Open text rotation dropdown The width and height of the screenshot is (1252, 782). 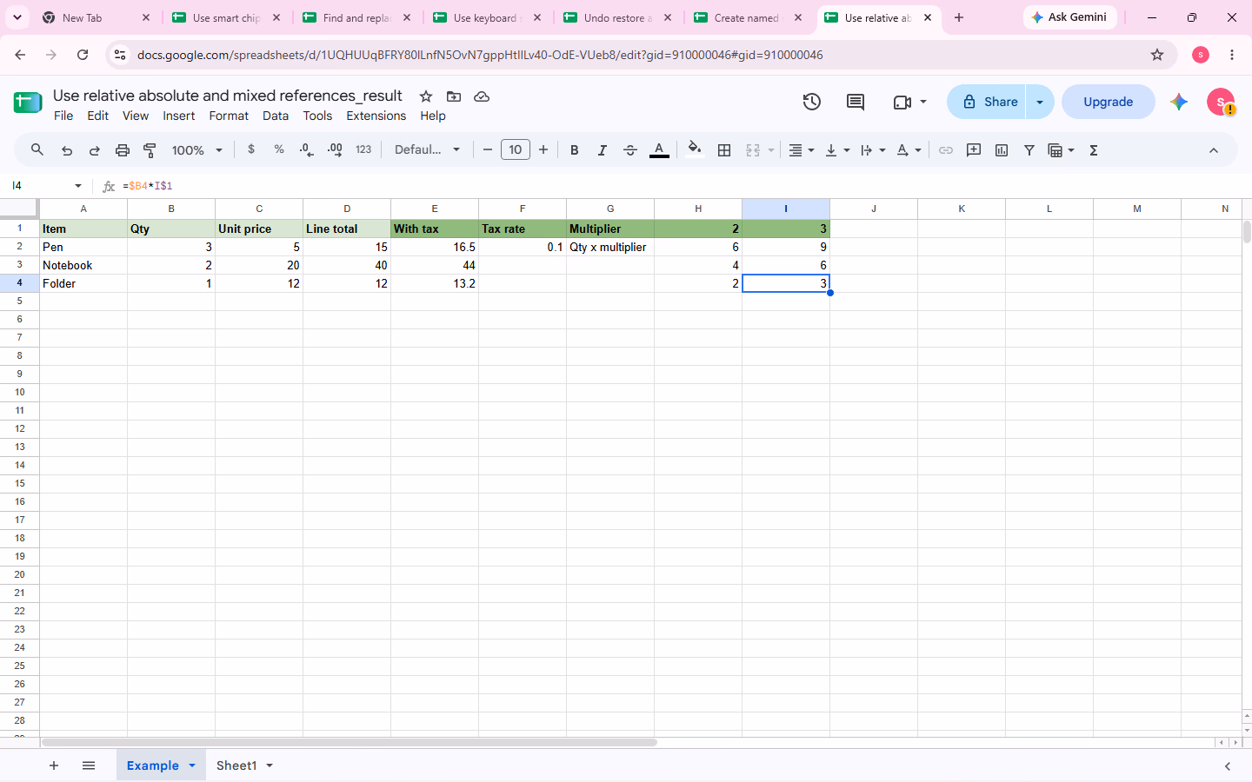[x=909, y=150]
